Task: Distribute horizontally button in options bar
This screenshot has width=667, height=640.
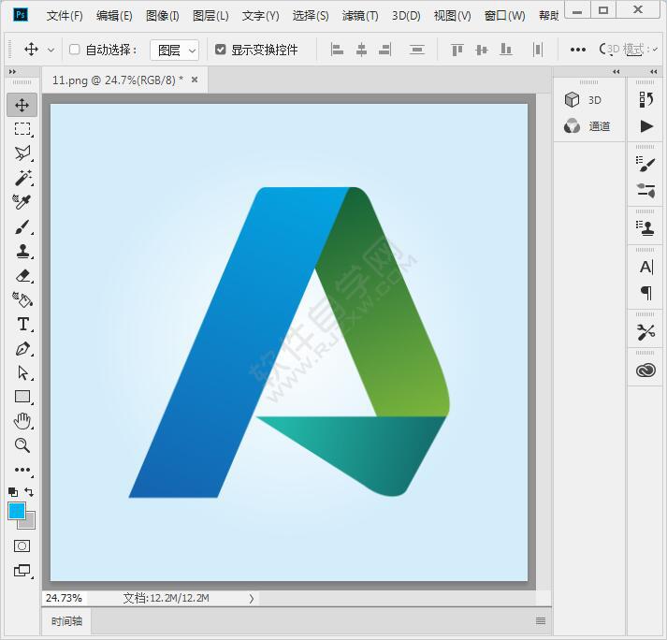Action: pos(538,50)
